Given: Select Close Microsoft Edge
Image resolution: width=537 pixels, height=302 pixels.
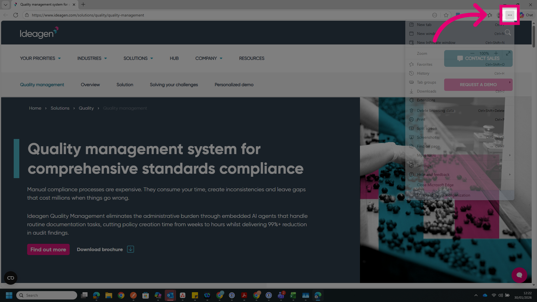Looking at the screenshot, I should (x=460, y=185).
